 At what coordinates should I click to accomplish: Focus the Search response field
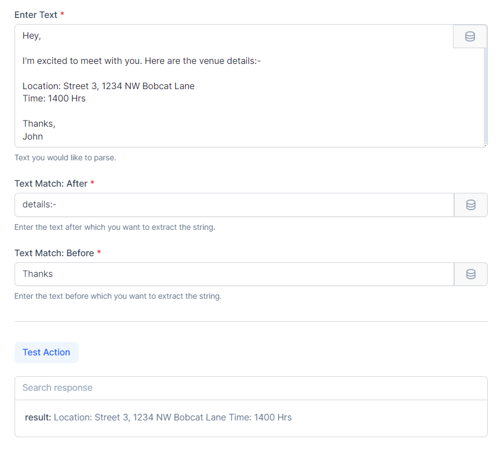tap(251, 388)
